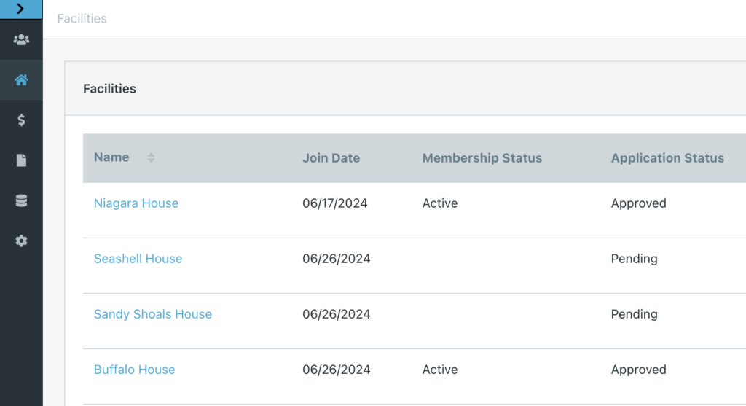The width and height of the screenshot is (746, 406).
Task: Sort table using Name column sort arrows
Action: (x=151, y=158)
